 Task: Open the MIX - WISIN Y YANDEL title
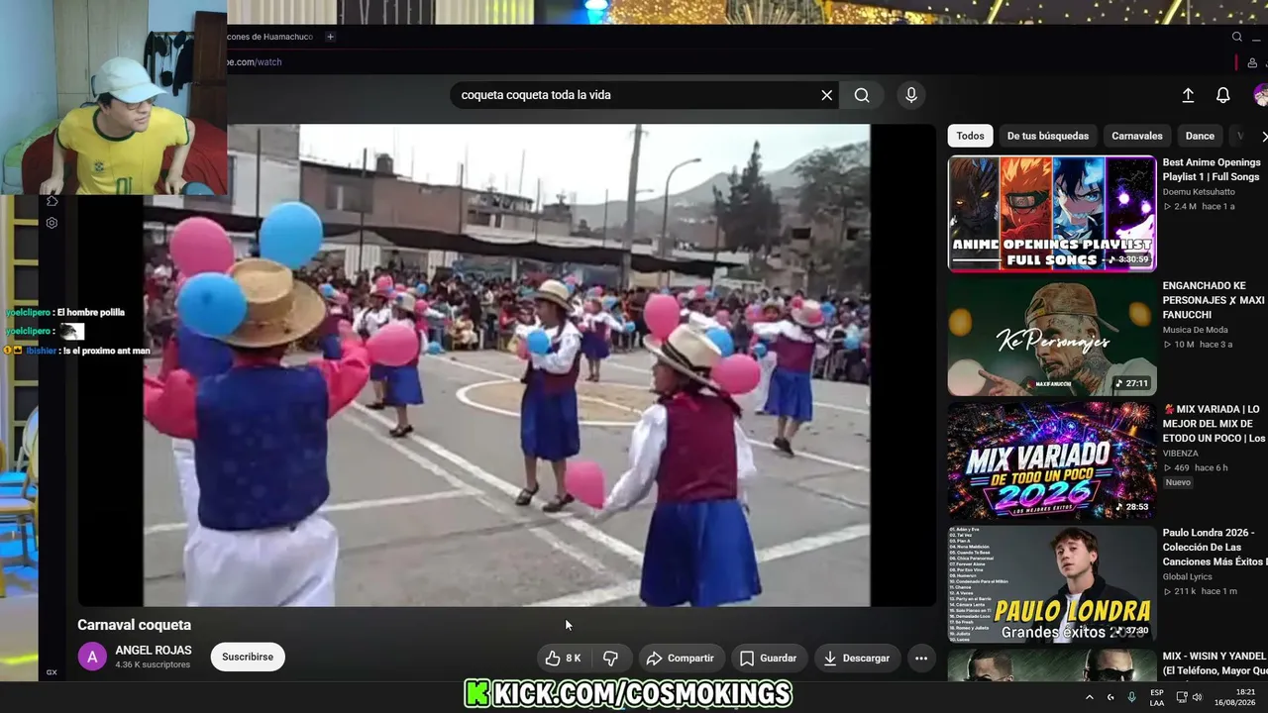1215,663
